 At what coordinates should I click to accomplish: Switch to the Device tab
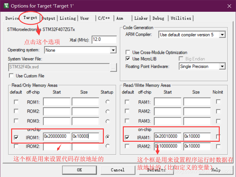11,18
